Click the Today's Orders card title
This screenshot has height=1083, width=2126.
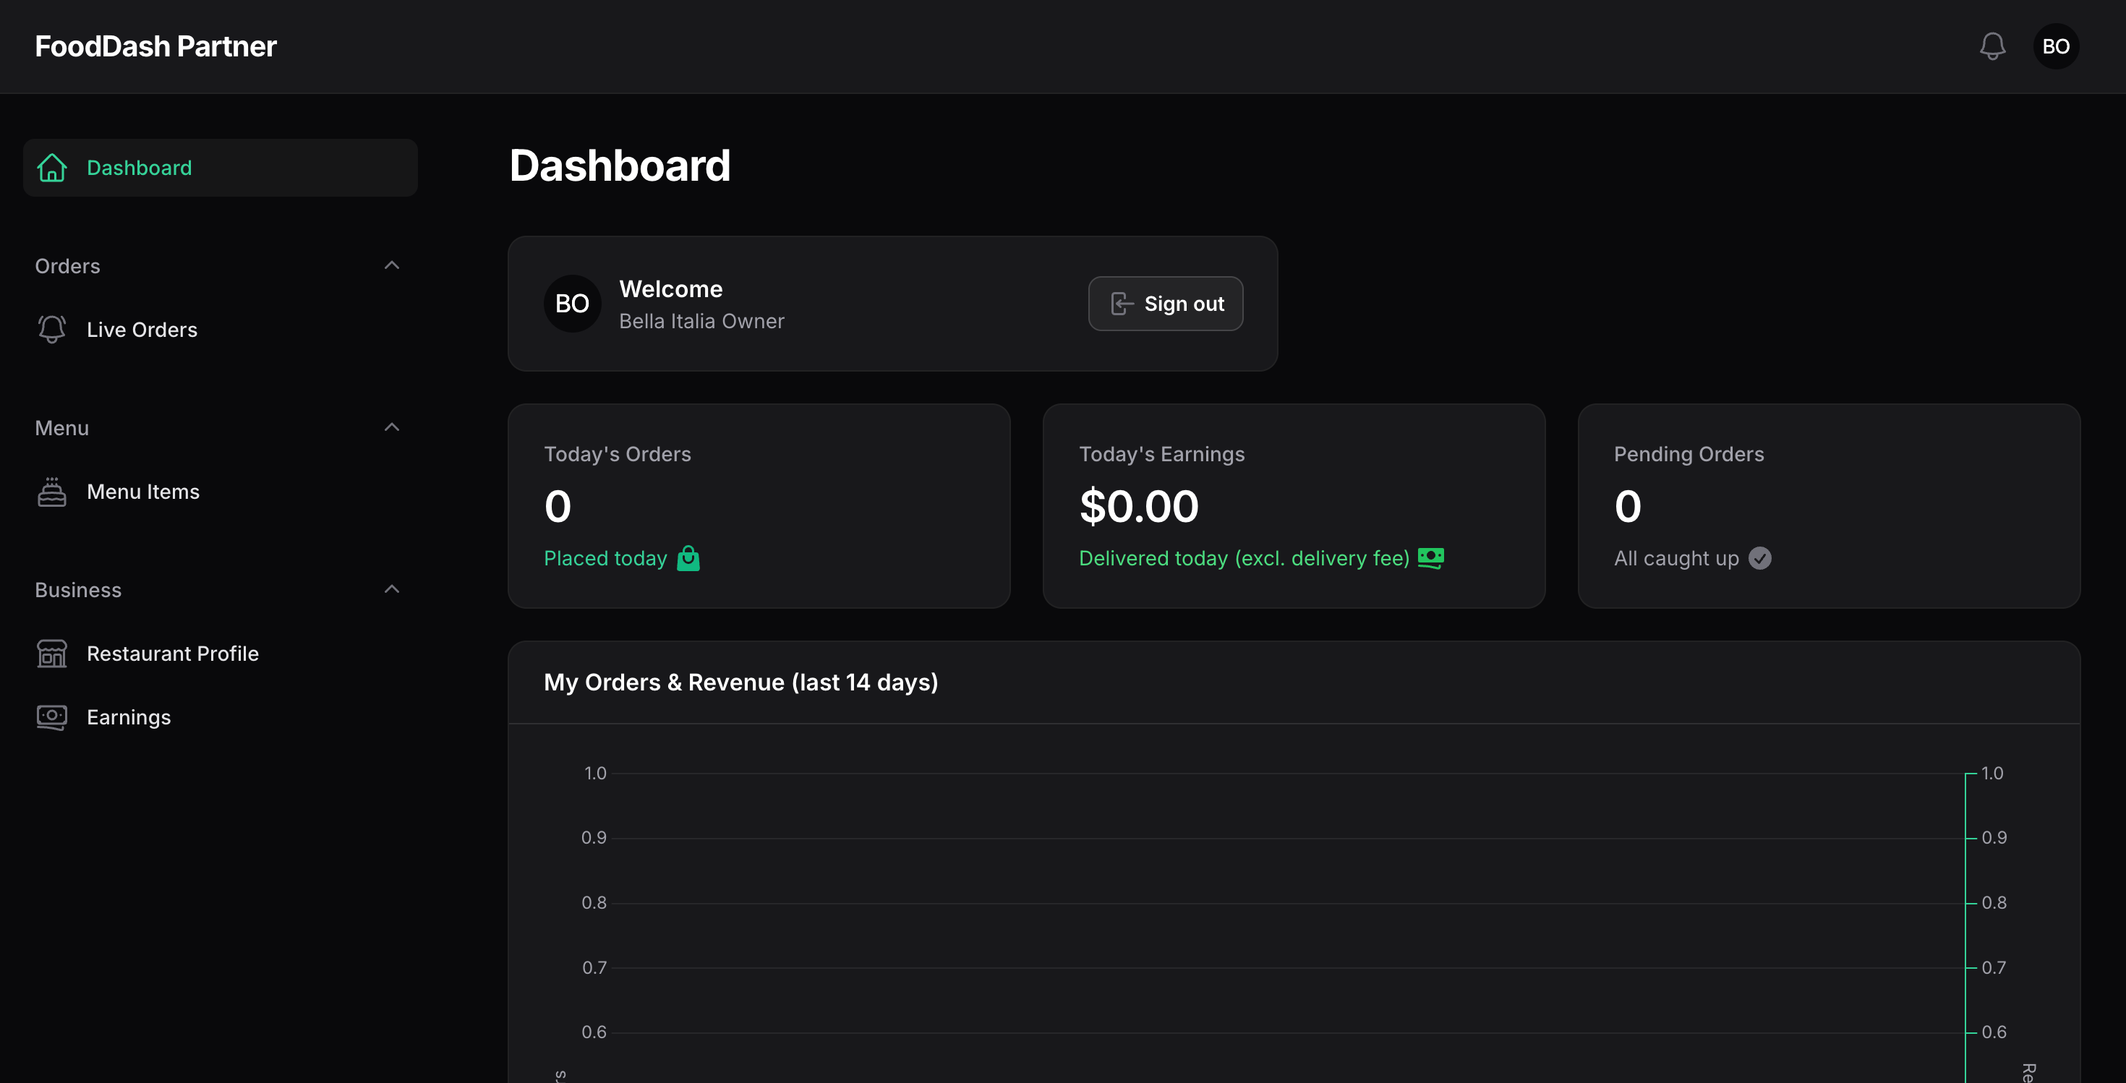click(x=618, y=453)
